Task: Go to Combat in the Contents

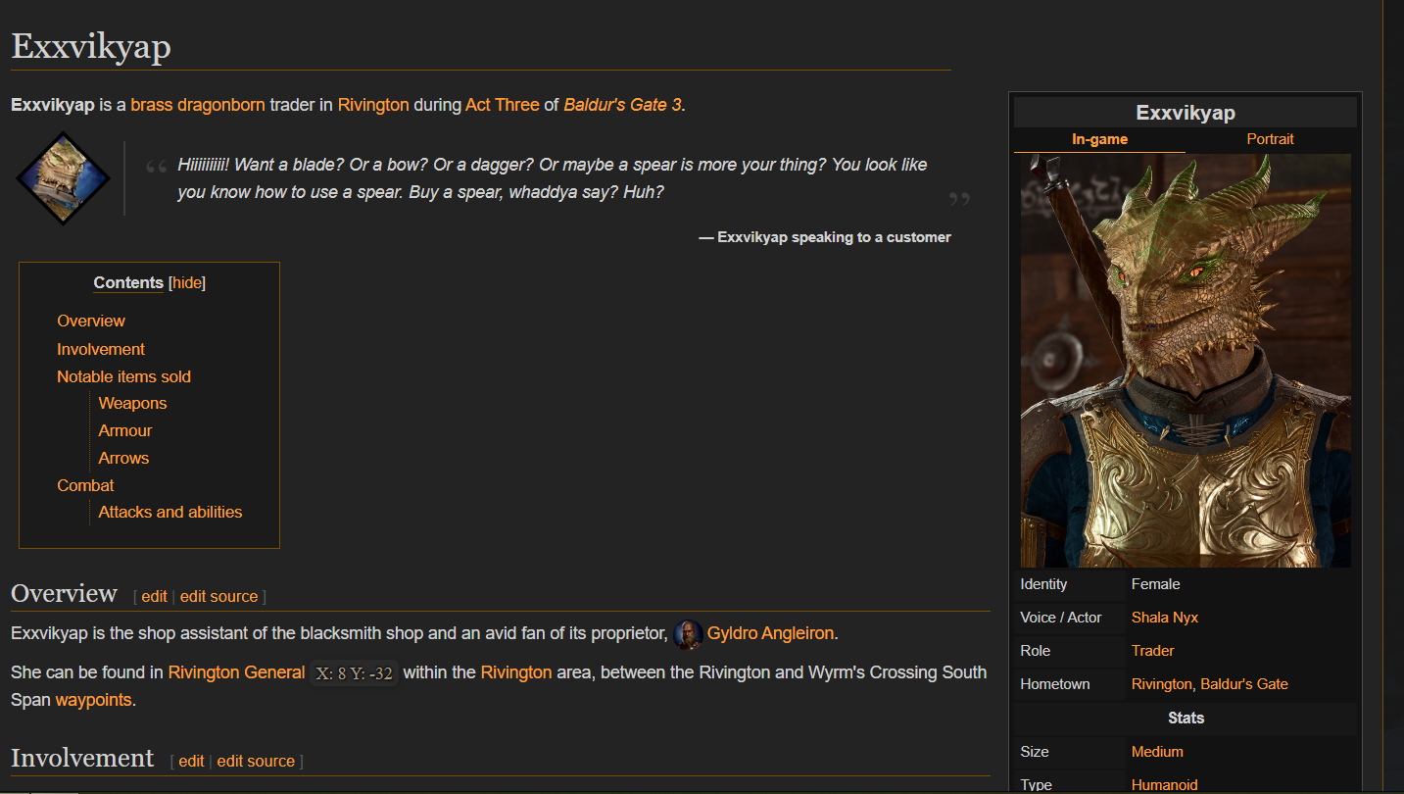Action: pyautogui.click(x=85, y=485)
